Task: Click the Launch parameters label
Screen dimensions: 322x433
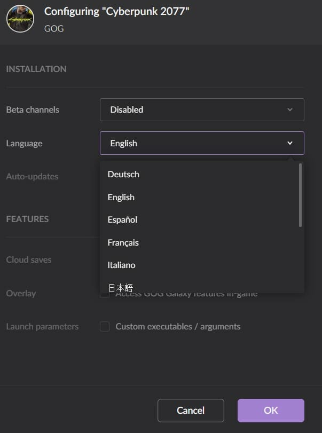Action: click(x=42, y=326)
